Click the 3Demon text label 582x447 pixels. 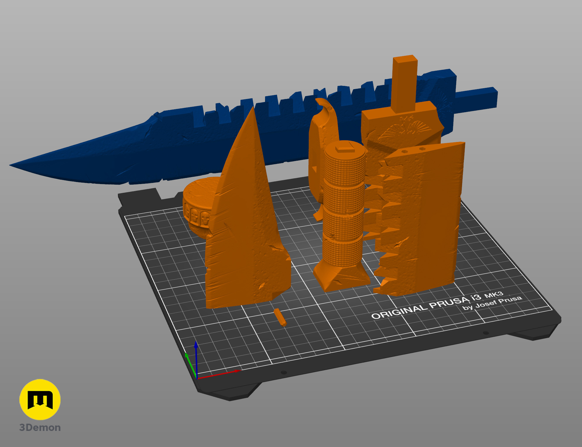tap(40, 427)
